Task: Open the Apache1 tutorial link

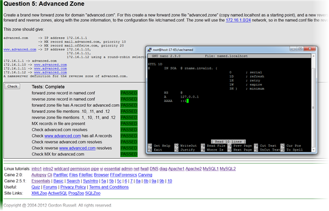Action: (x=176, y=169)
